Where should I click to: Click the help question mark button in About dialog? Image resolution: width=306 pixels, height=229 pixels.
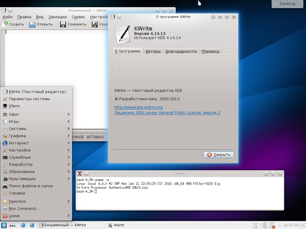(213, 17)
